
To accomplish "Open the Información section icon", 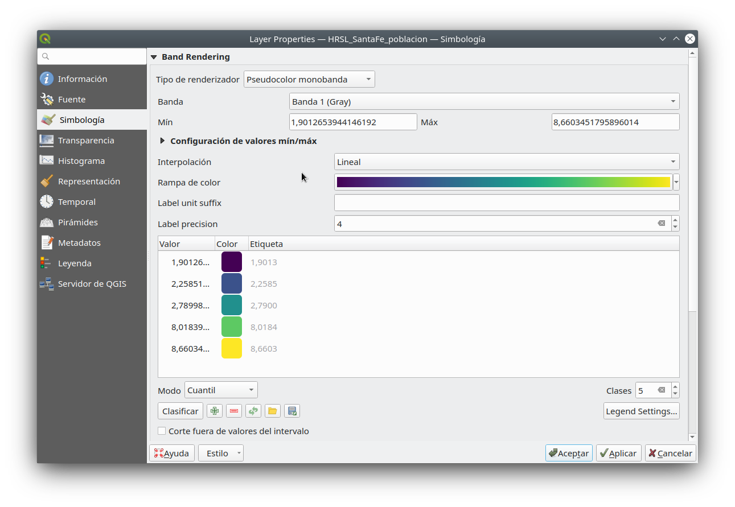I will coord(47,79).
